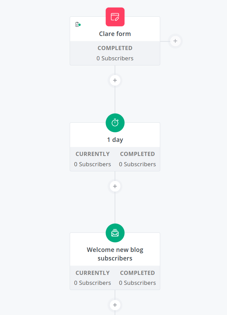Click CURRENTLY 0 Subscribers on the email node
The width and height of the screenshot is (227, 315).
click(x=92, y=282)
